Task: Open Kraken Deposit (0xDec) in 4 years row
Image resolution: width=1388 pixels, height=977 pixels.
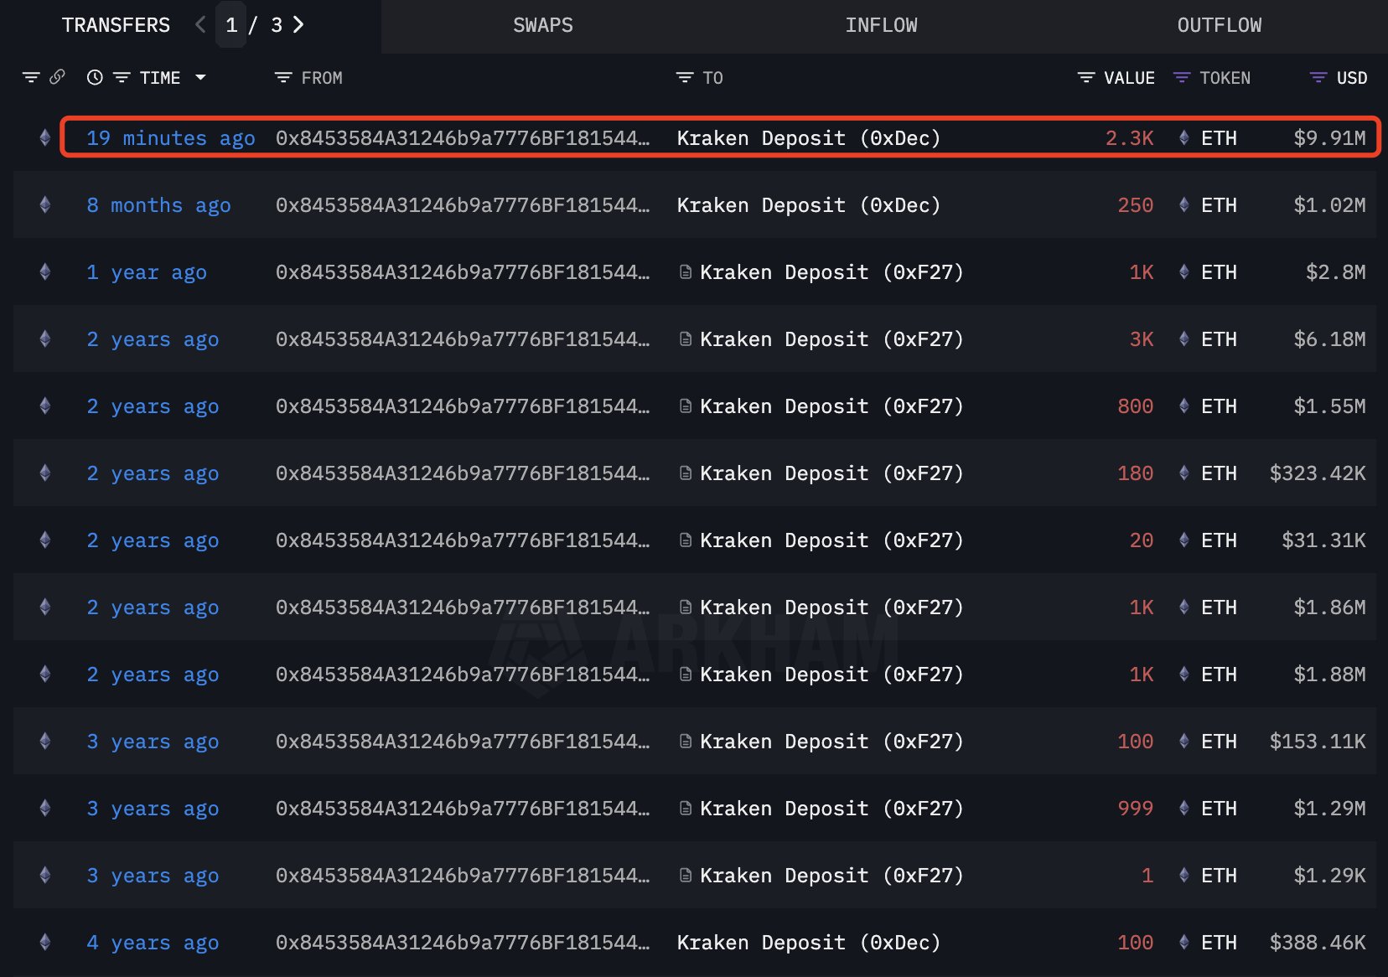Action: pos(809,943)
